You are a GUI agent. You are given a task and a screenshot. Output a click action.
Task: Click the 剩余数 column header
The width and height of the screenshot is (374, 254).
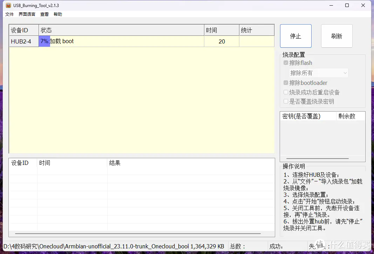[351, 116]
